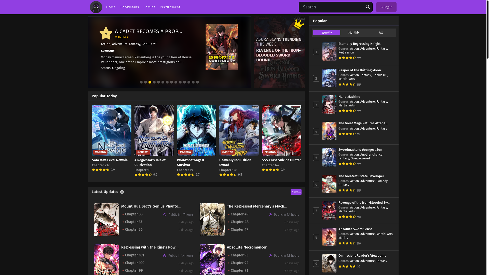The image size is (489, 275).
Task: Open World's Strongest Survivor cover
Action: pyautogui.click(x=197, y=130)
